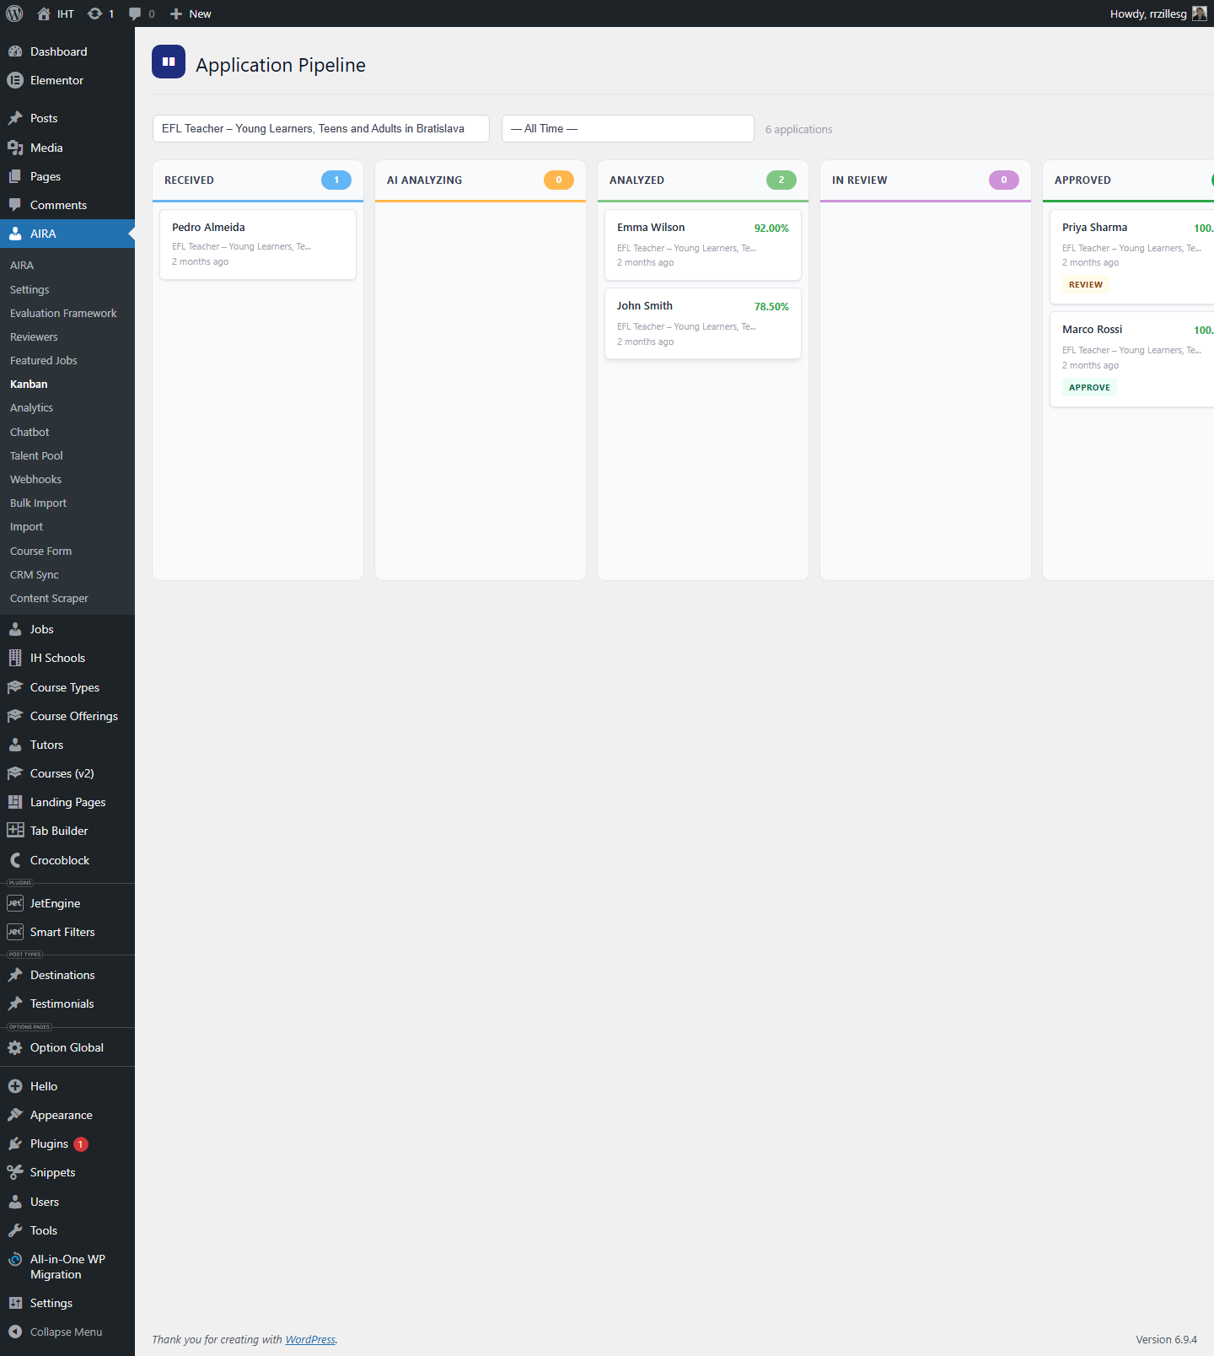Click the Tutors icon in sidebar
Screen dimensions: 1214x1356
coord(15,745)
